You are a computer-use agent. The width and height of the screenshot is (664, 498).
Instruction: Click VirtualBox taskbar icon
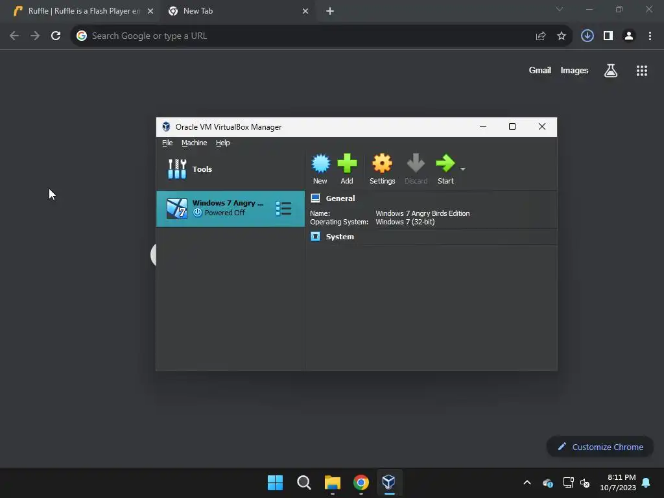click(x=389, y=482)
